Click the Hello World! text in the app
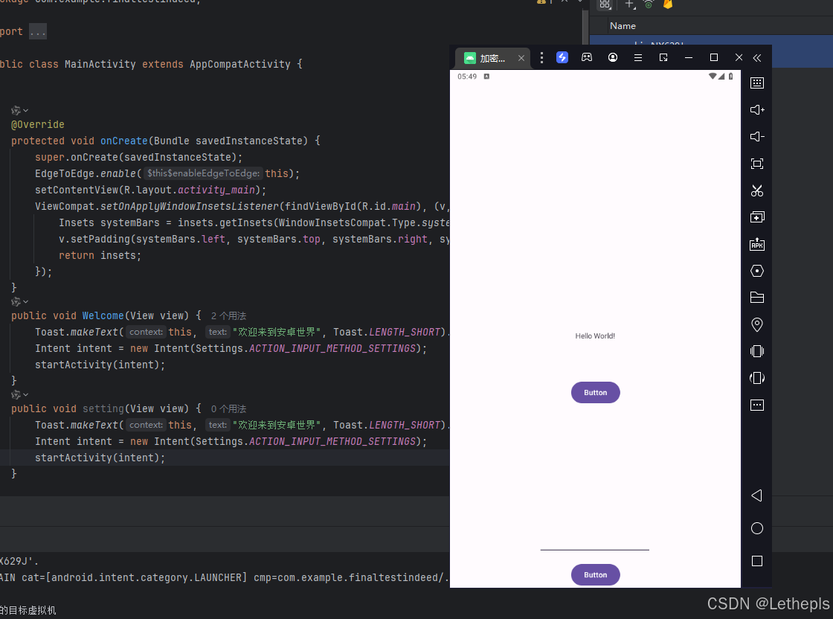The width and height of the screenshot is (833, 619). click(x=595, y=336)
